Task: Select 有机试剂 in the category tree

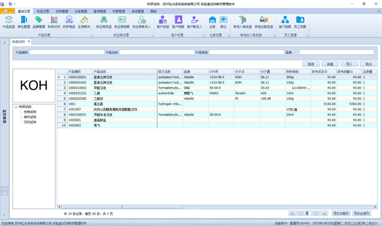Action: (x=30, y=117)
